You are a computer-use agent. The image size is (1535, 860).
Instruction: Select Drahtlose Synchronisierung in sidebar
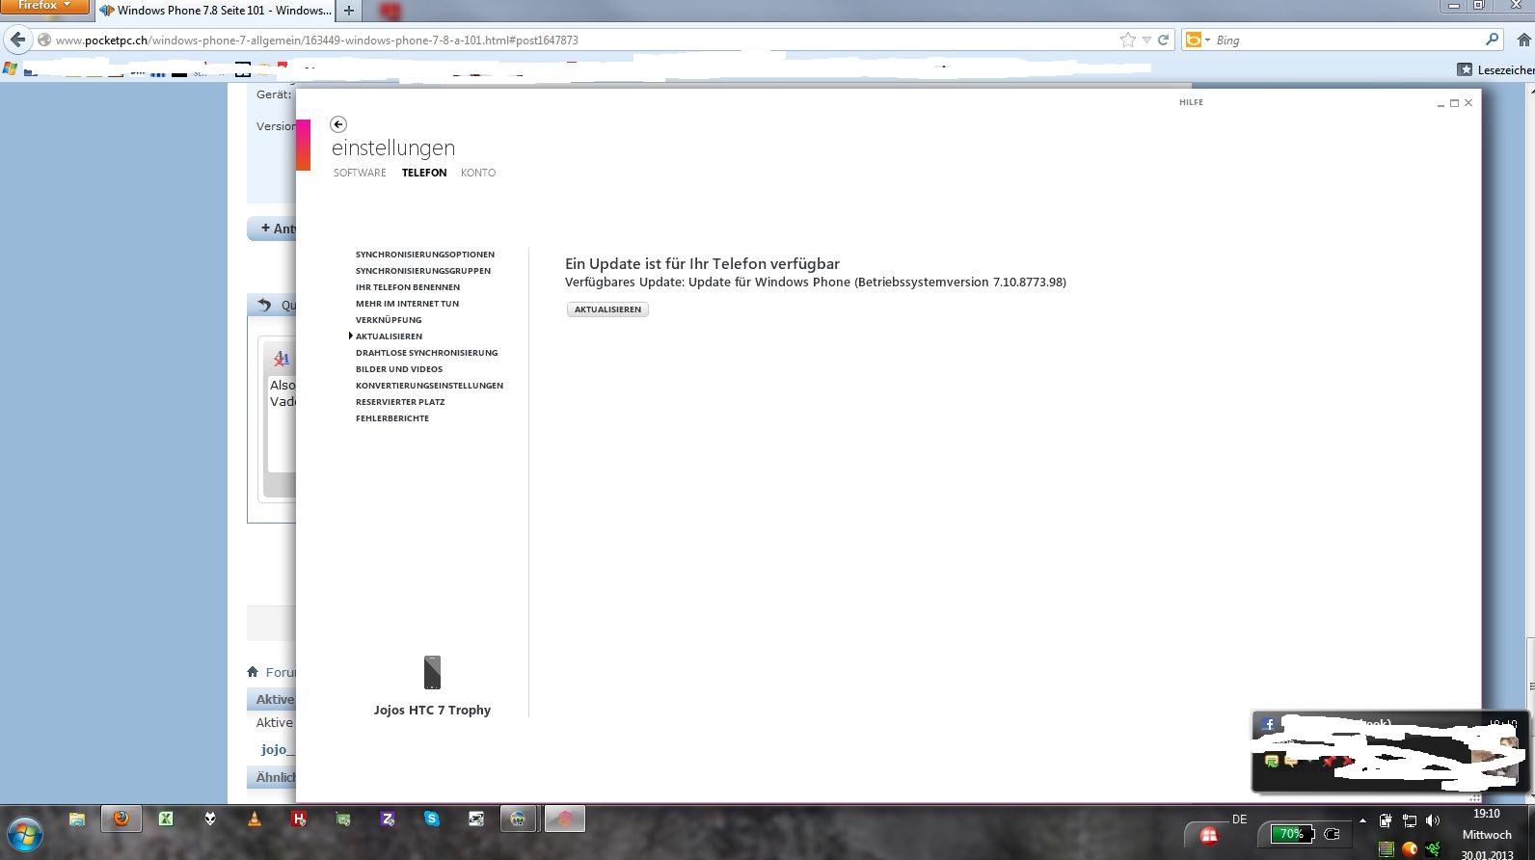[426, 353]
